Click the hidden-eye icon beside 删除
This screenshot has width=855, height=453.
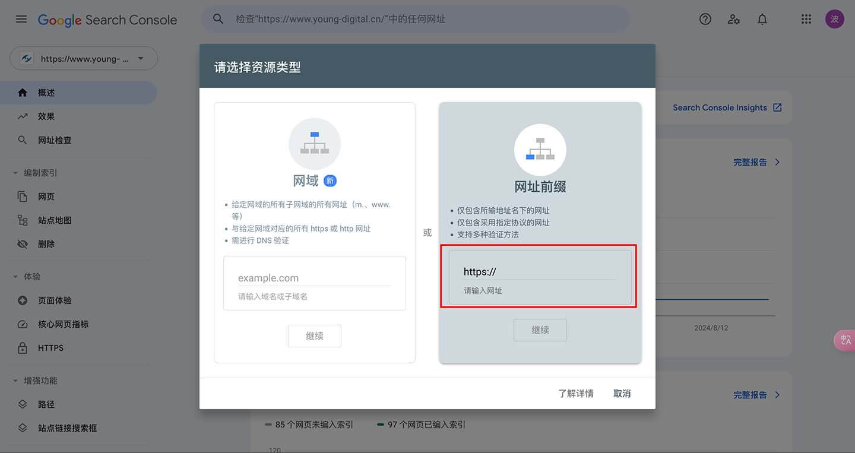(23, 244)
